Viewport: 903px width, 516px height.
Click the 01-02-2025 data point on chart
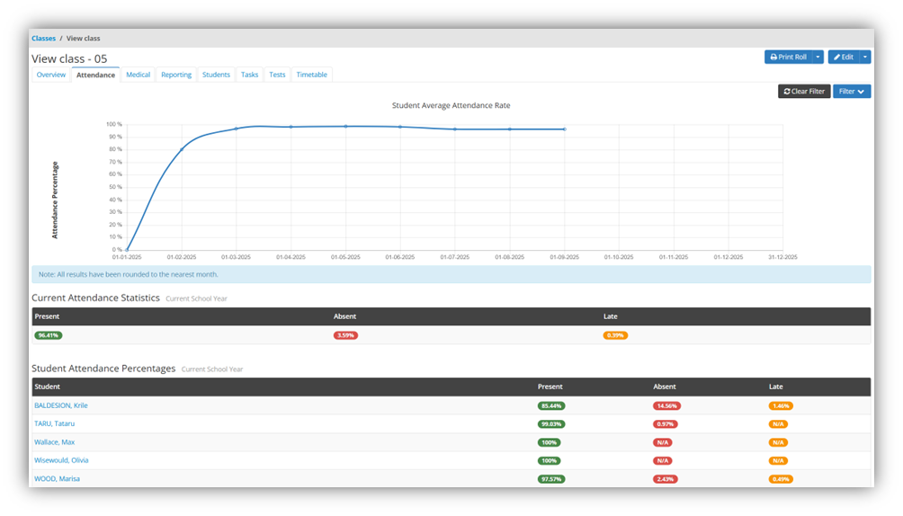pos(182,149)
